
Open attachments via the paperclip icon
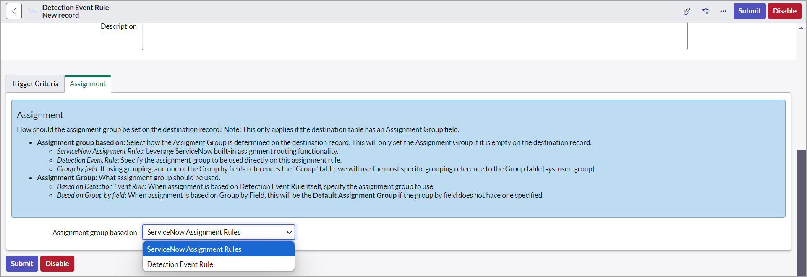[x=687, y=11]
